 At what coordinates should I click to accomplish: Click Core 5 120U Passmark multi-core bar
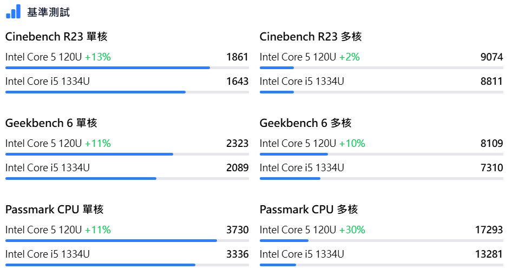[284, 240]
